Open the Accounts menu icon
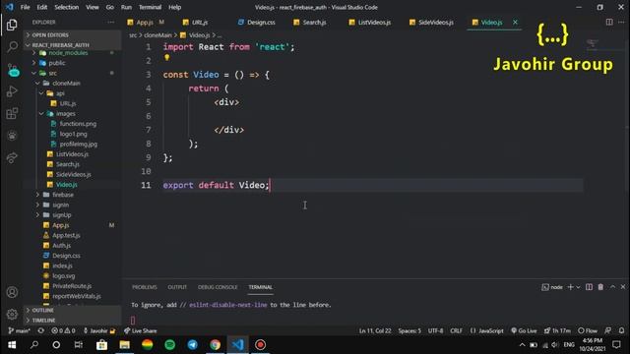 12,292
